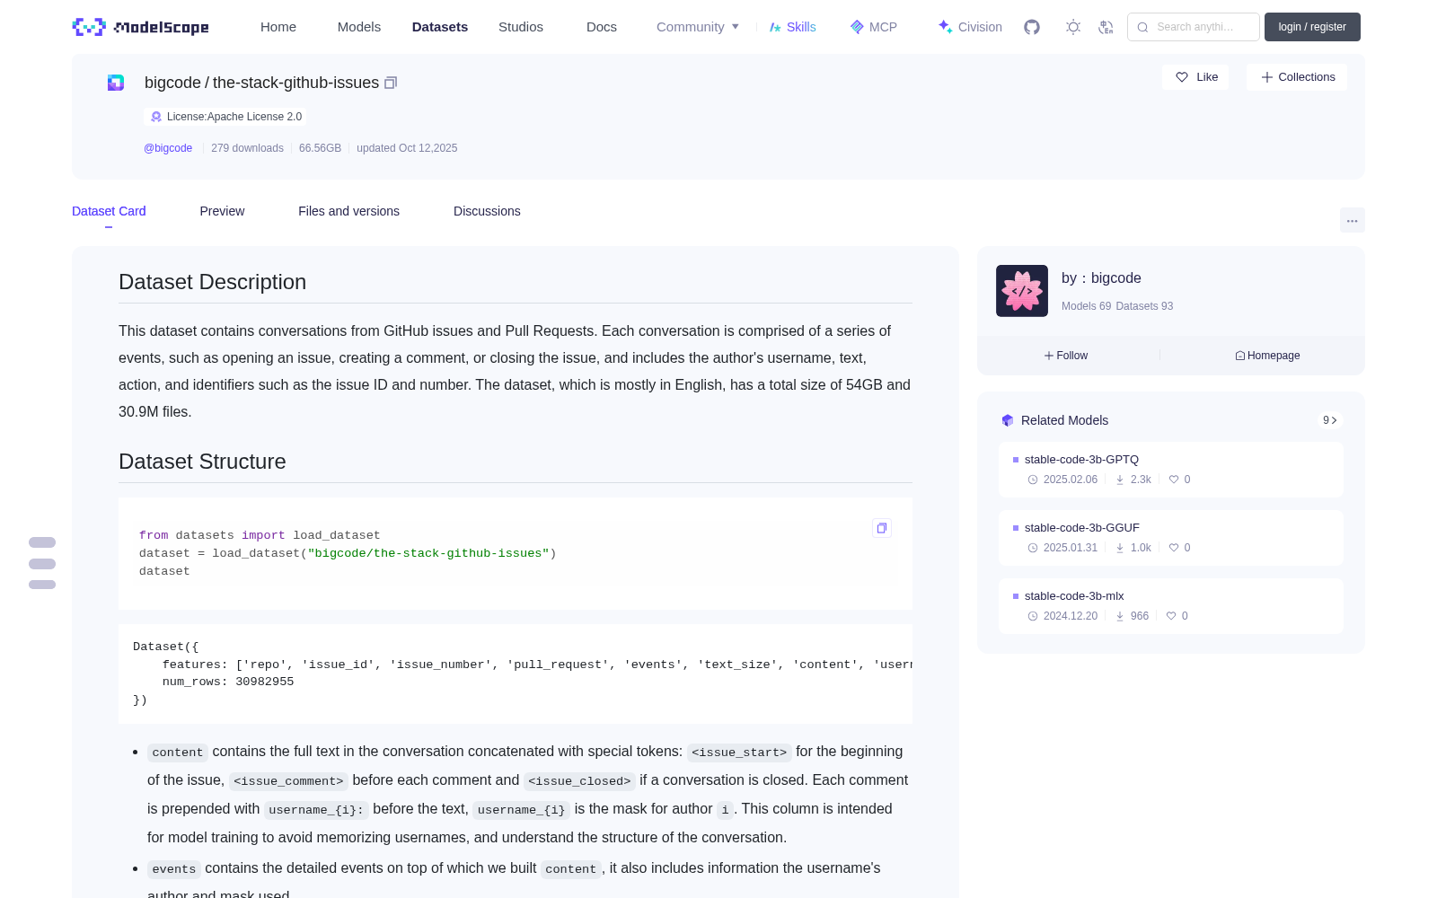
Task: Click the download icon on stable-code-3b-mlx
Action: coord(1120,616)
